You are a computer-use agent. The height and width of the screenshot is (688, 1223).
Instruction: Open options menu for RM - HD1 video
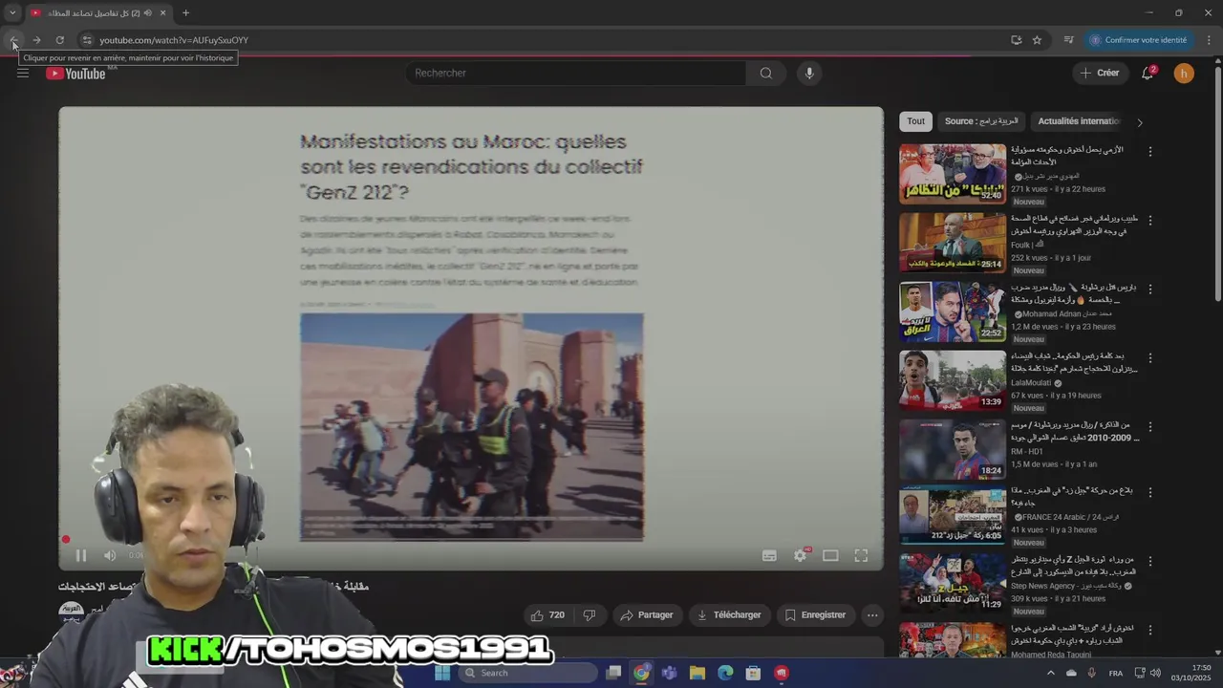click(1150, 427)
